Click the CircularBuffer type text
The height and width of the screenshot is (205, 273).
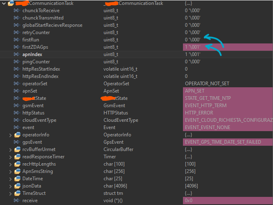[119, 149]
